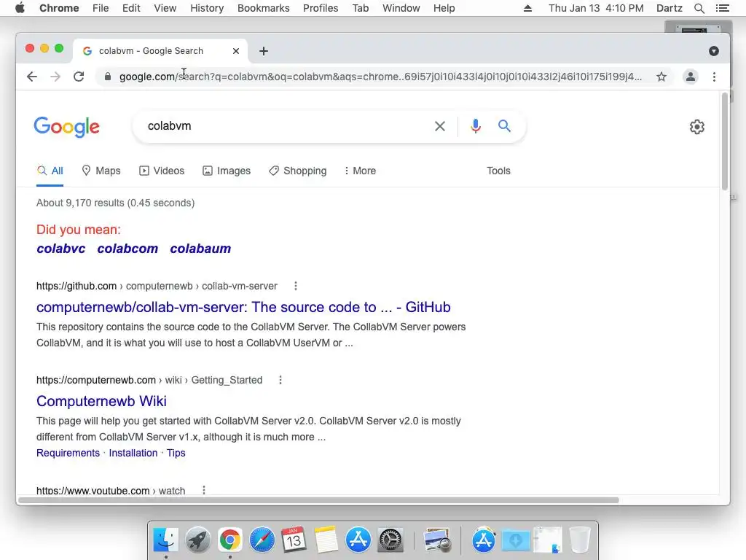Viewport: 746px width, 560px height.
Task: Click the URL in the address bar
Action: point(380,77)
